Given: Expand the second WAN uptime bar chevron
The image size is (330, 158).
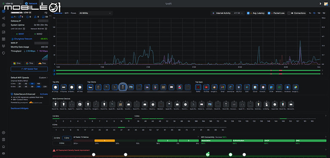Looking at the screenshot, I should [x=323, y=74].
